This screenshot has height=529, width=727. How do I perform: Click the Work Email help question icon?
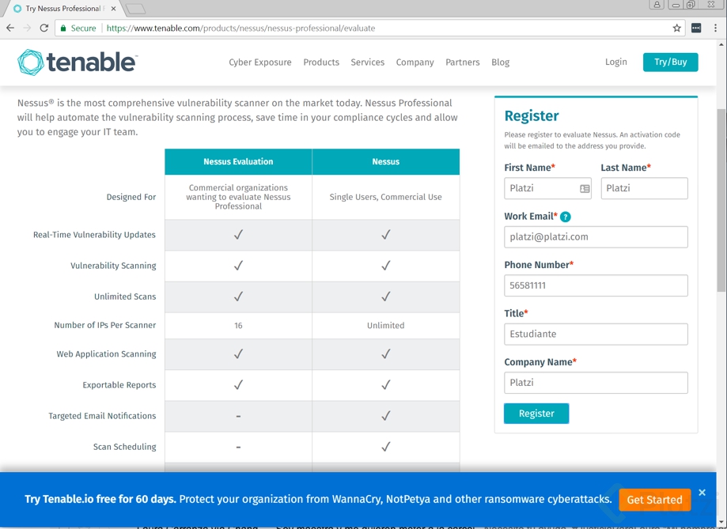565,217
